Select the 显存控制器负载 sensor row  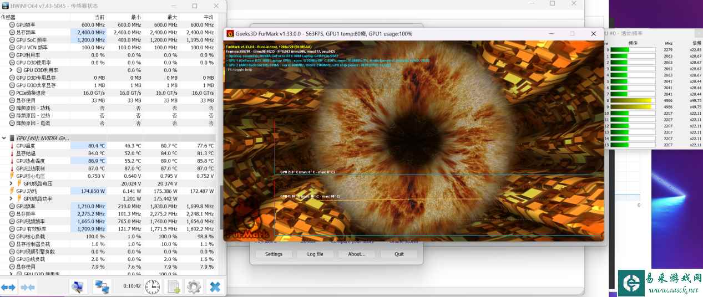108,244
